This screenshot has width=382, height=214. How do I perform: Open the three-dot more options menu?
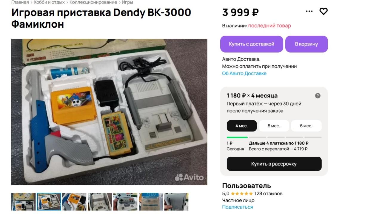tap(309, 11)
